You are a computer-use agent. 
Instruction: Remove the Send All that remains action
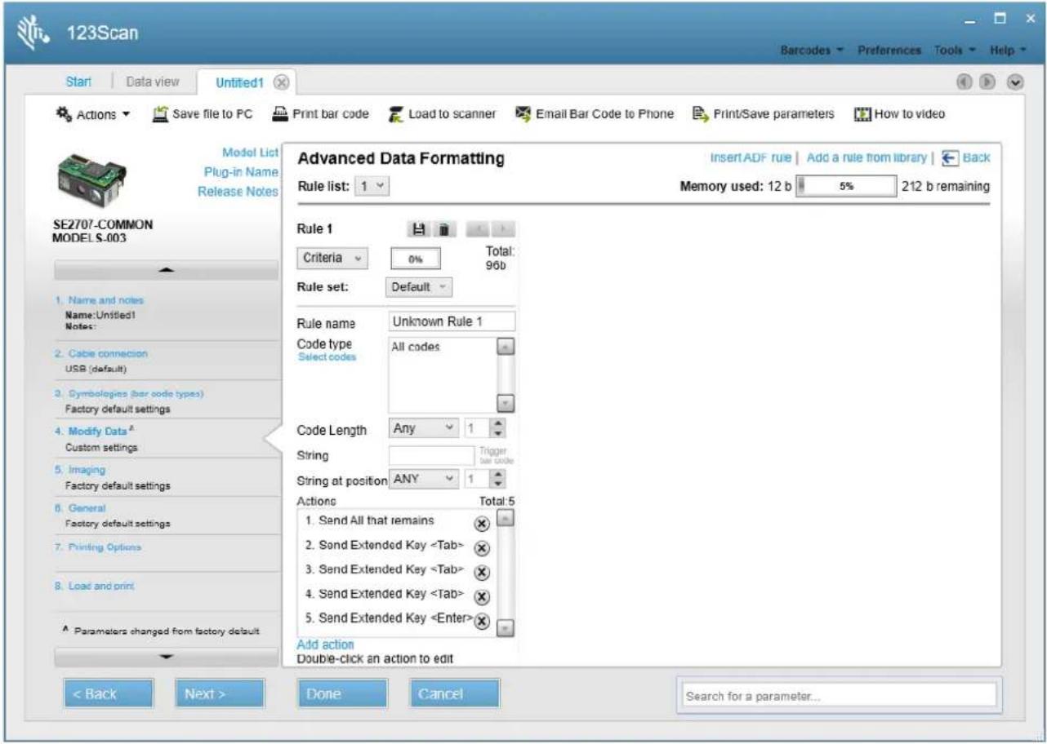coord(481,523)
